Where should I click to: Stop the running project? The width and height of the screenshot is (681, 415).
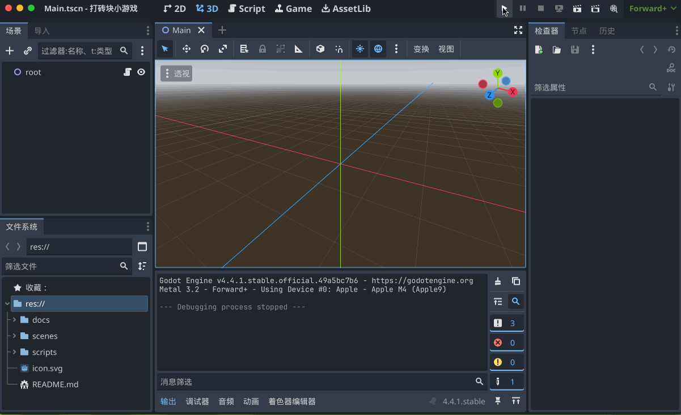pyautogui.click(x=541, y=8)
